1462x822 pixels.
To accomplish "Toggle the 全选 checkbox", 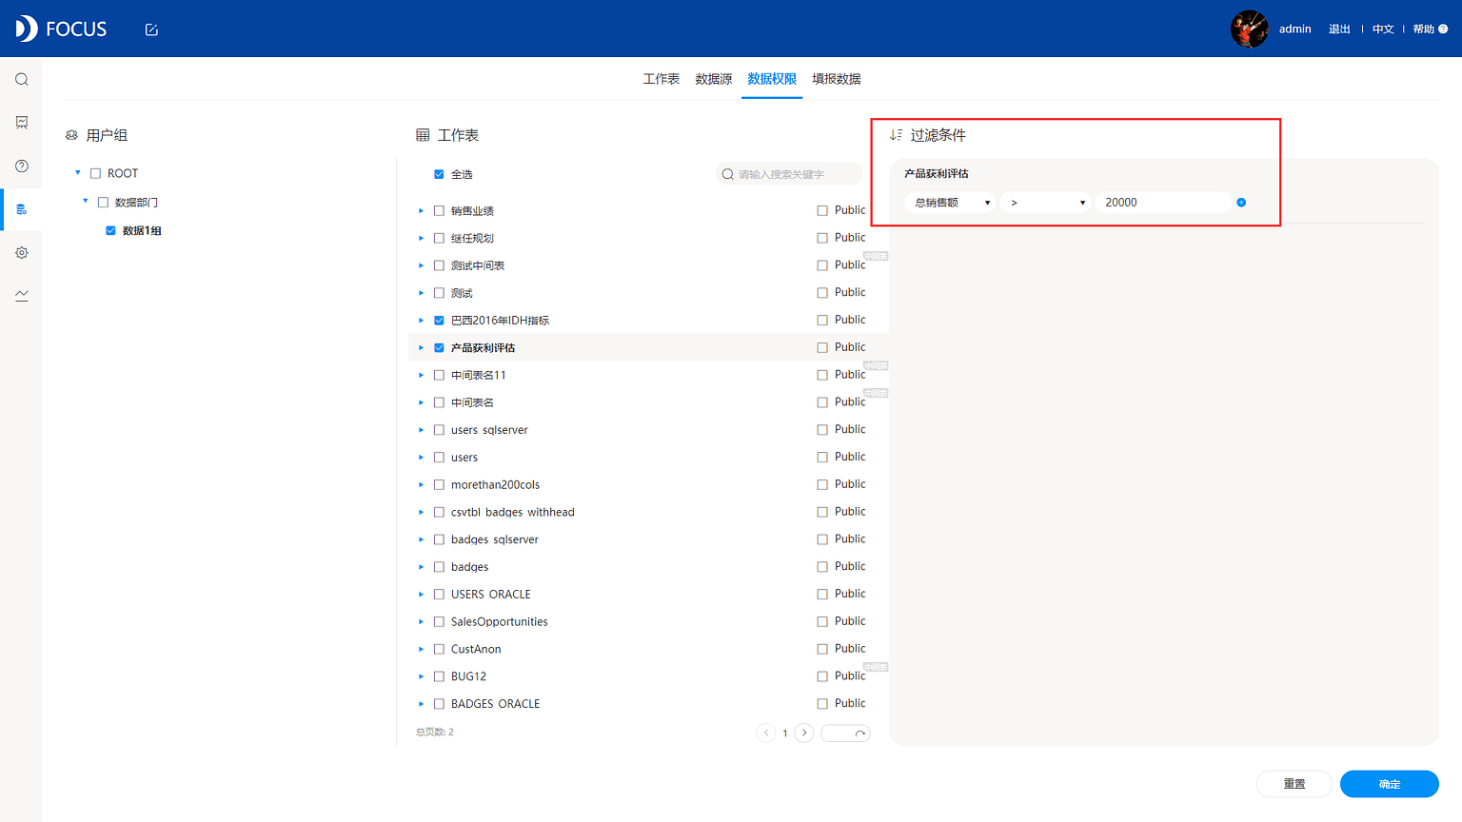I will point(439,174).
